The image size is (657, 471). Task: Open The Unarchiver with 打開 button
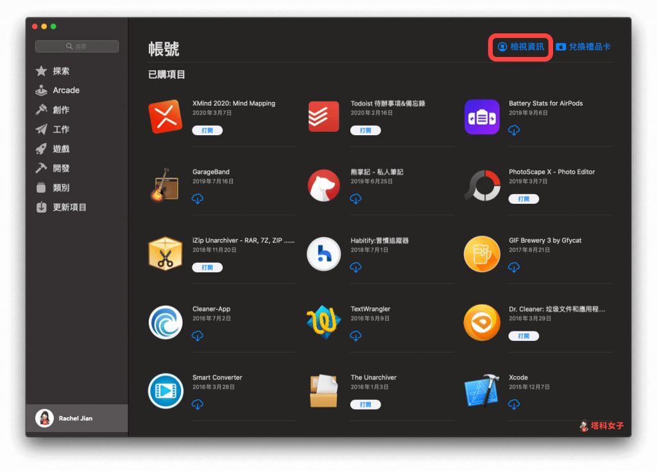[365, 404]
